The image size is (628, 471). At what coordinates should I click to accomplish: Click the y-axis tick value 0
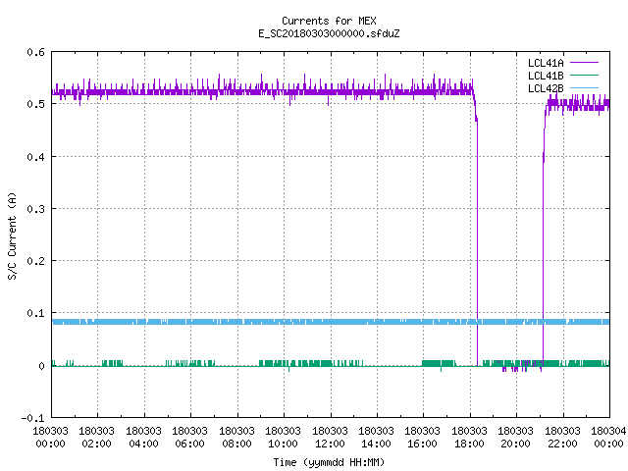(41, 366)
